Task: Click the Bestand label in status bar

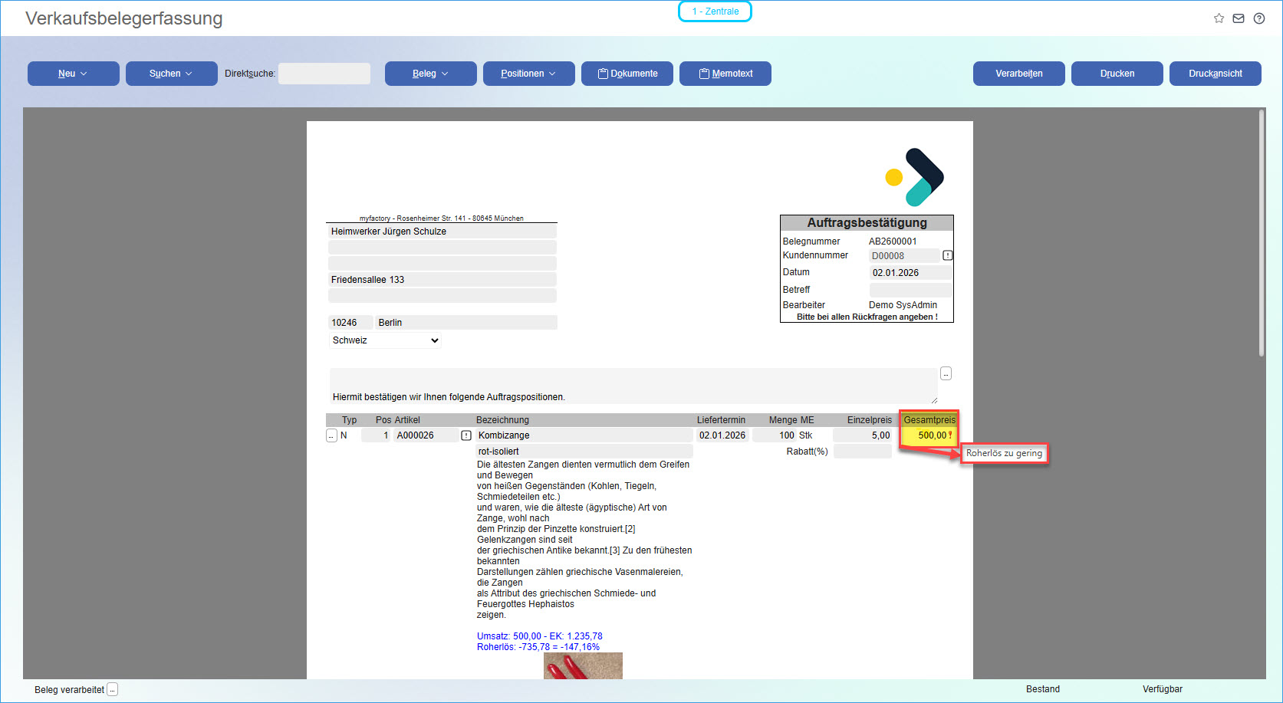Action: tap(1043, 689)
